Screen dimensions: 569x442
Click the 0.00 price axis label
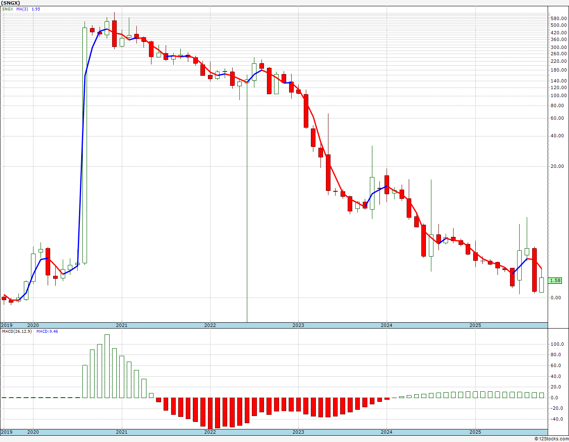(556, 298)
